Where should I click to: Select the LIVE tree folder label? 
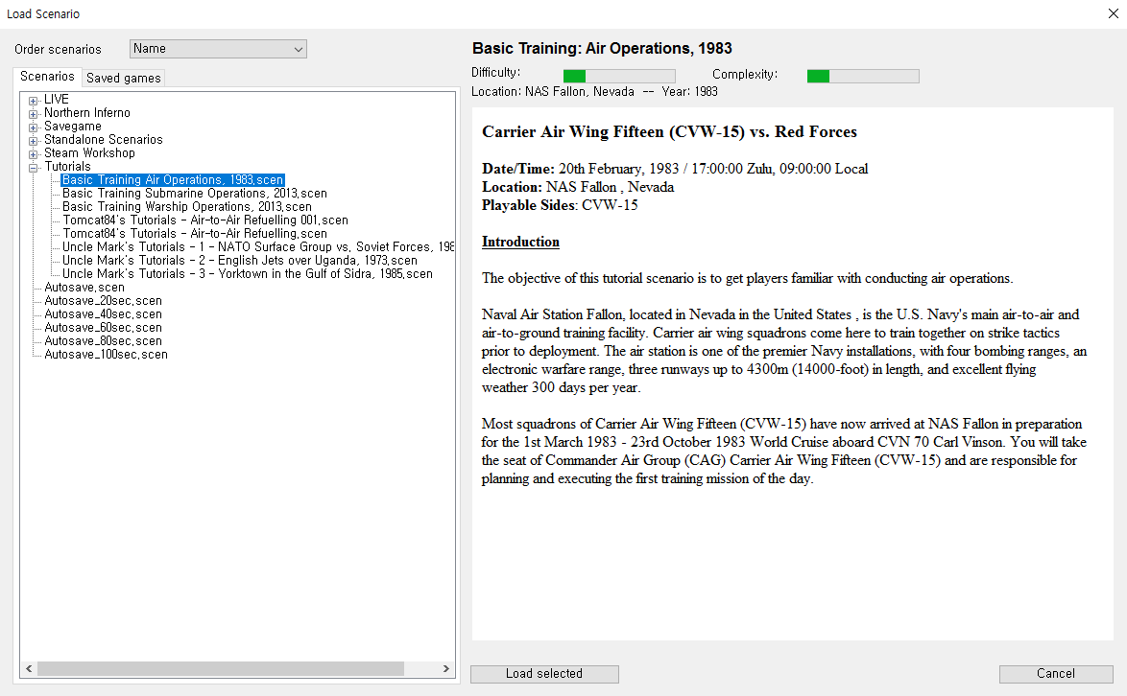pyautogui.click(x=56, y=99)
